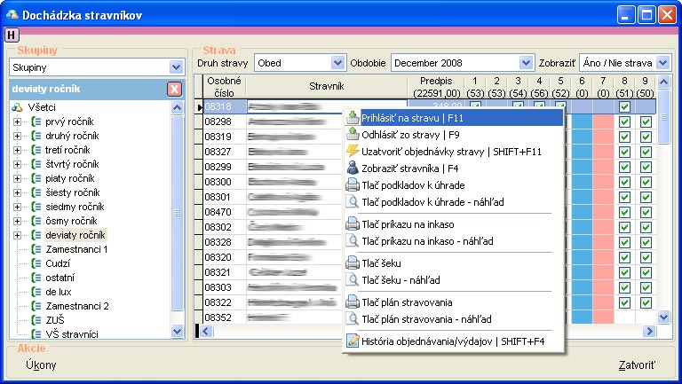The width and height of the screenshot is (682, 384).
Task: Click the História objednávania/výdajov notepad icon
Action: point(353,341)
